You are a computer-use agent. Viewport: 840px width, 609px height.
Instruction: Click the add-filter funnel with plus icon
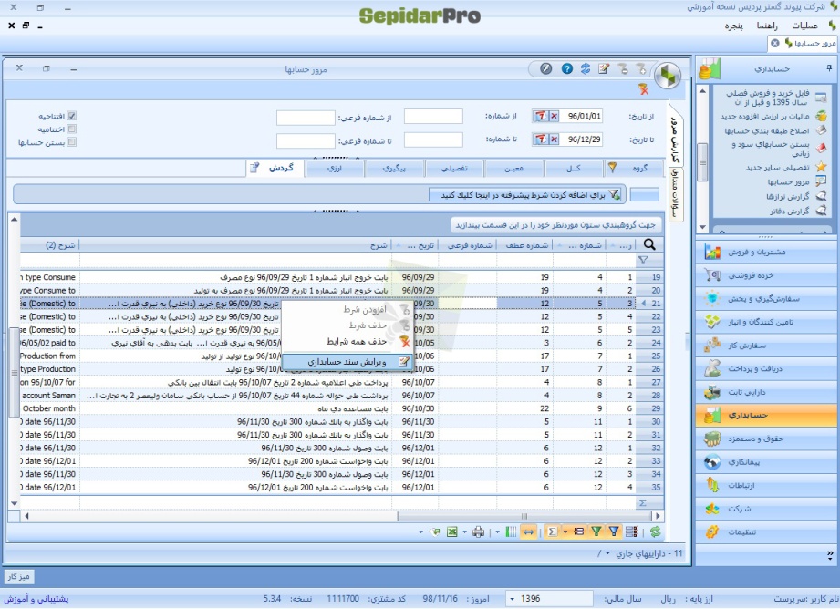[641, 68]
